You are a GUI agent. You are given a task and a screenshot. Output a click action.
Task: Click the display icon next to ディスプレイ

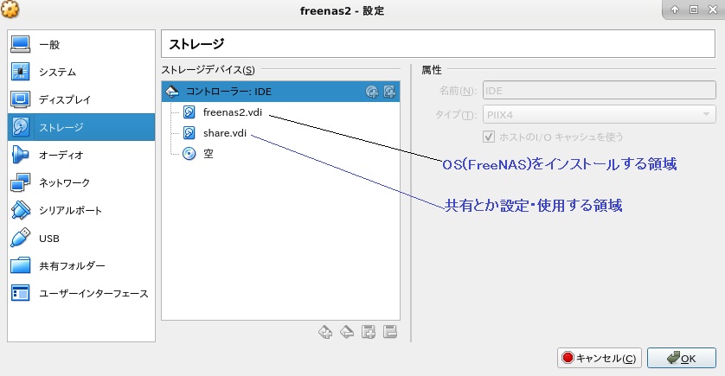coord(21,99)
